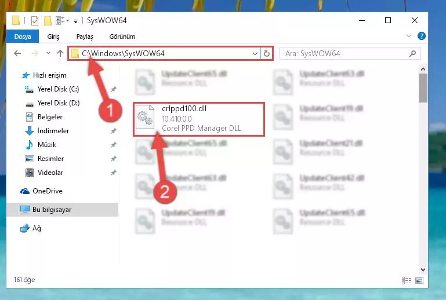The height and width of the screenshot is (300, 446).
Task: Switch to the Giriş tab
Action: [x=53, y=36]
